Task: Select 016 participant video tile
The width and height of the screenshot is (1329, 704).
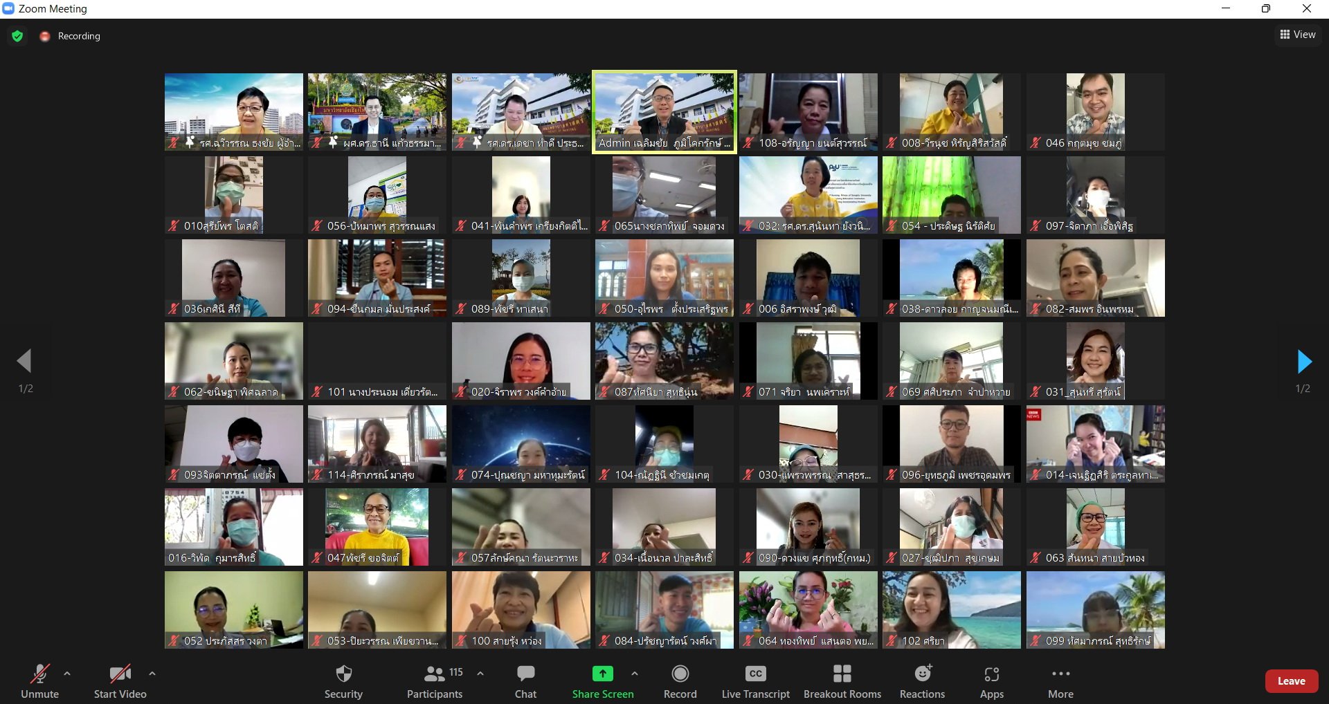Action: point(234,527)
